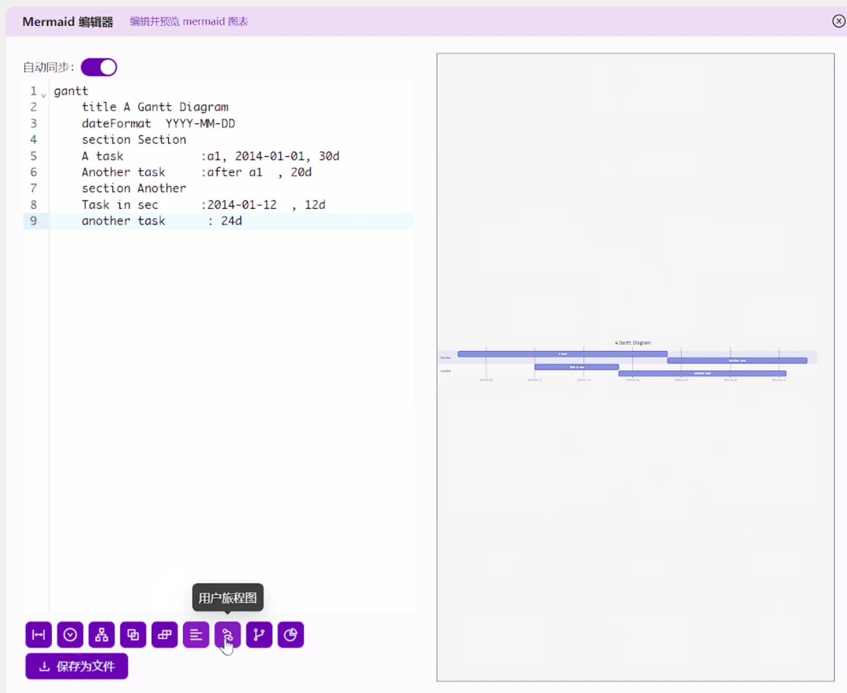
Task: Click the 'dateFormat YYYY-MM-DD' code line
Action: tap(158, 123)
